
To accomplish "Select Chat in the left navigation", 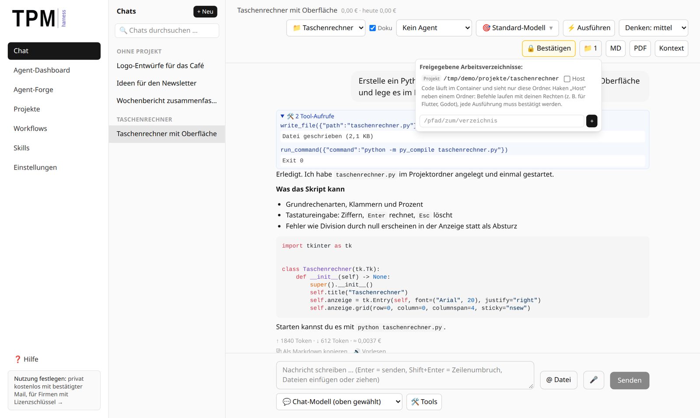I will [x=54, y=51].
